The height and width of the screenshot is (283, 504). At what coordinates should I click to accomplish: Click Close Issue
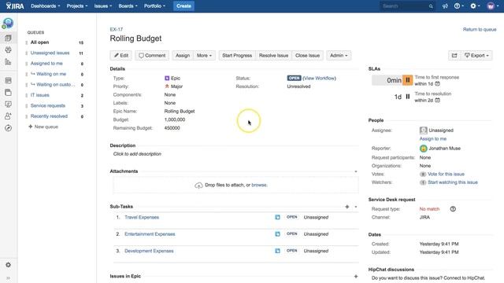[x=307, y=56]
